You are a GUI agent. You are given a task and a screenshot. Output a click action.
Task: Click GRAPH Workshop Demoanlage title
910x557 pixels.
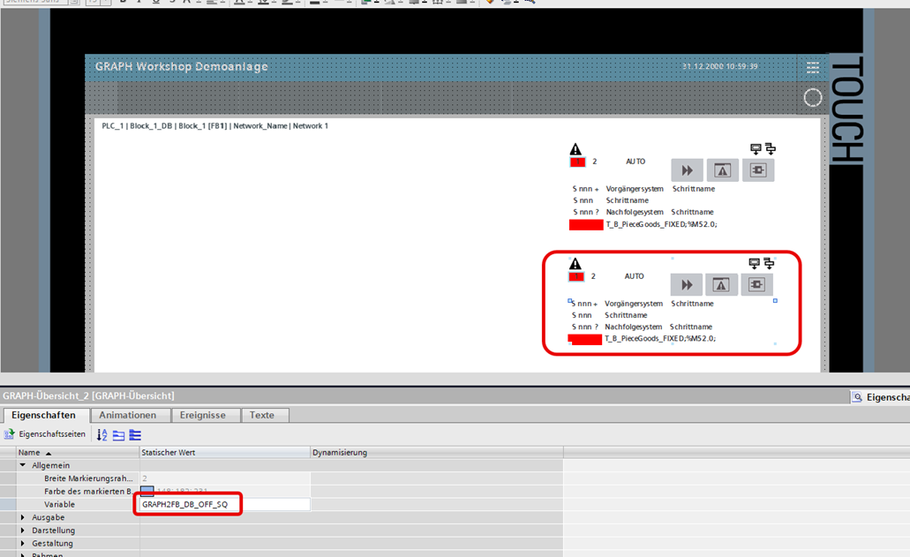(x=182, y=67)
